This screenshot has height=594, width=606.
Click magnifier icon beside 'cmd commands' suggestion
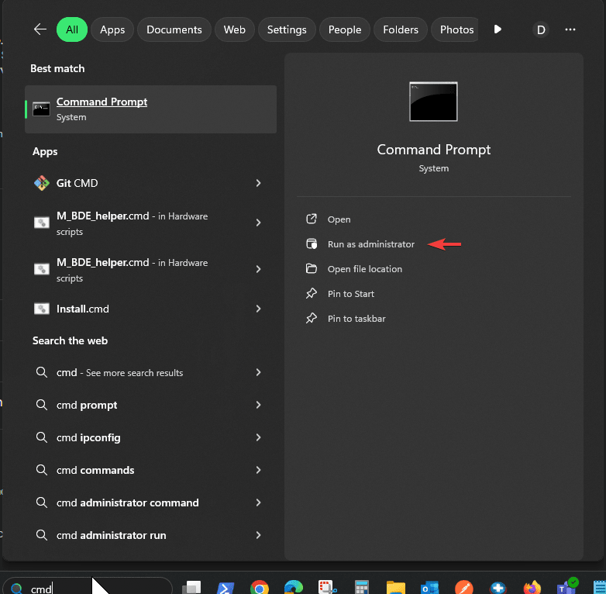pos(42,470)
